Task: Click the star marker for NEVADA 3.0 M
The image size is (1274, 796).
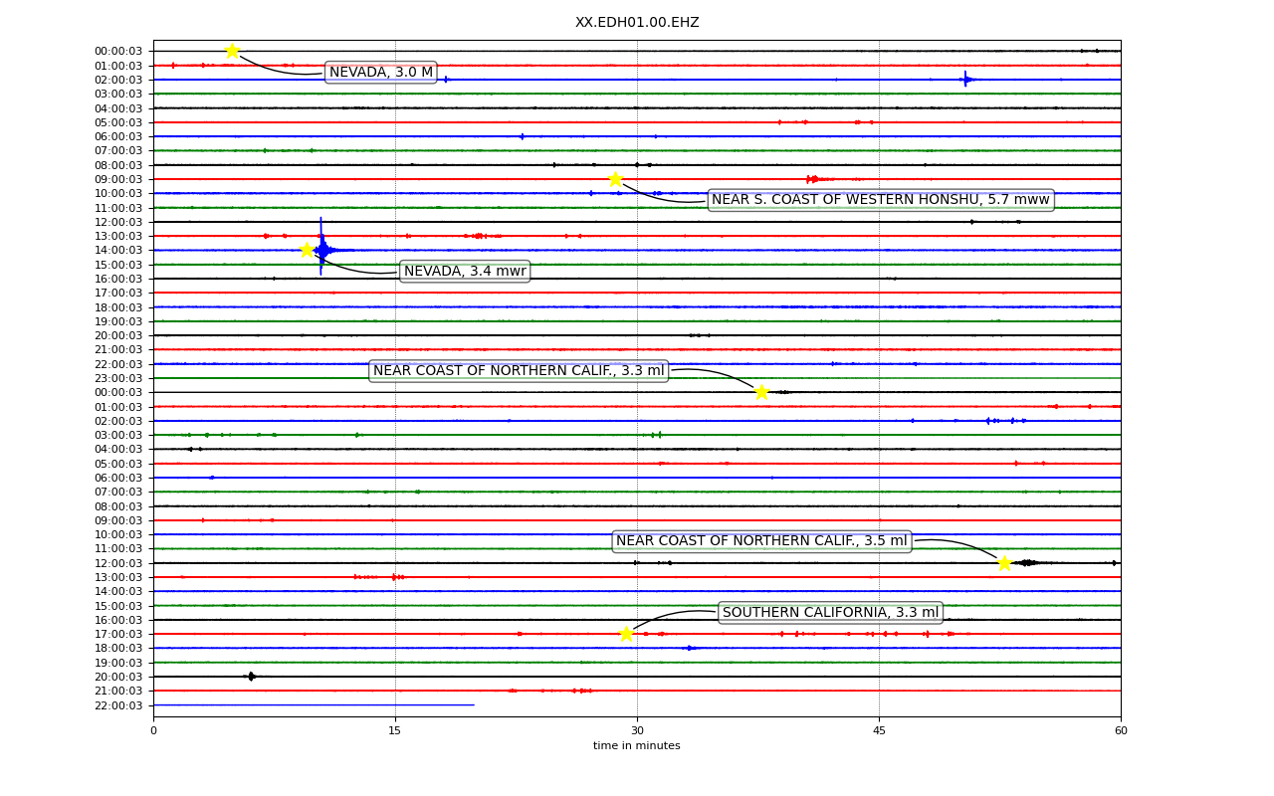Action: pyautogui.click(x=232, y=51)
